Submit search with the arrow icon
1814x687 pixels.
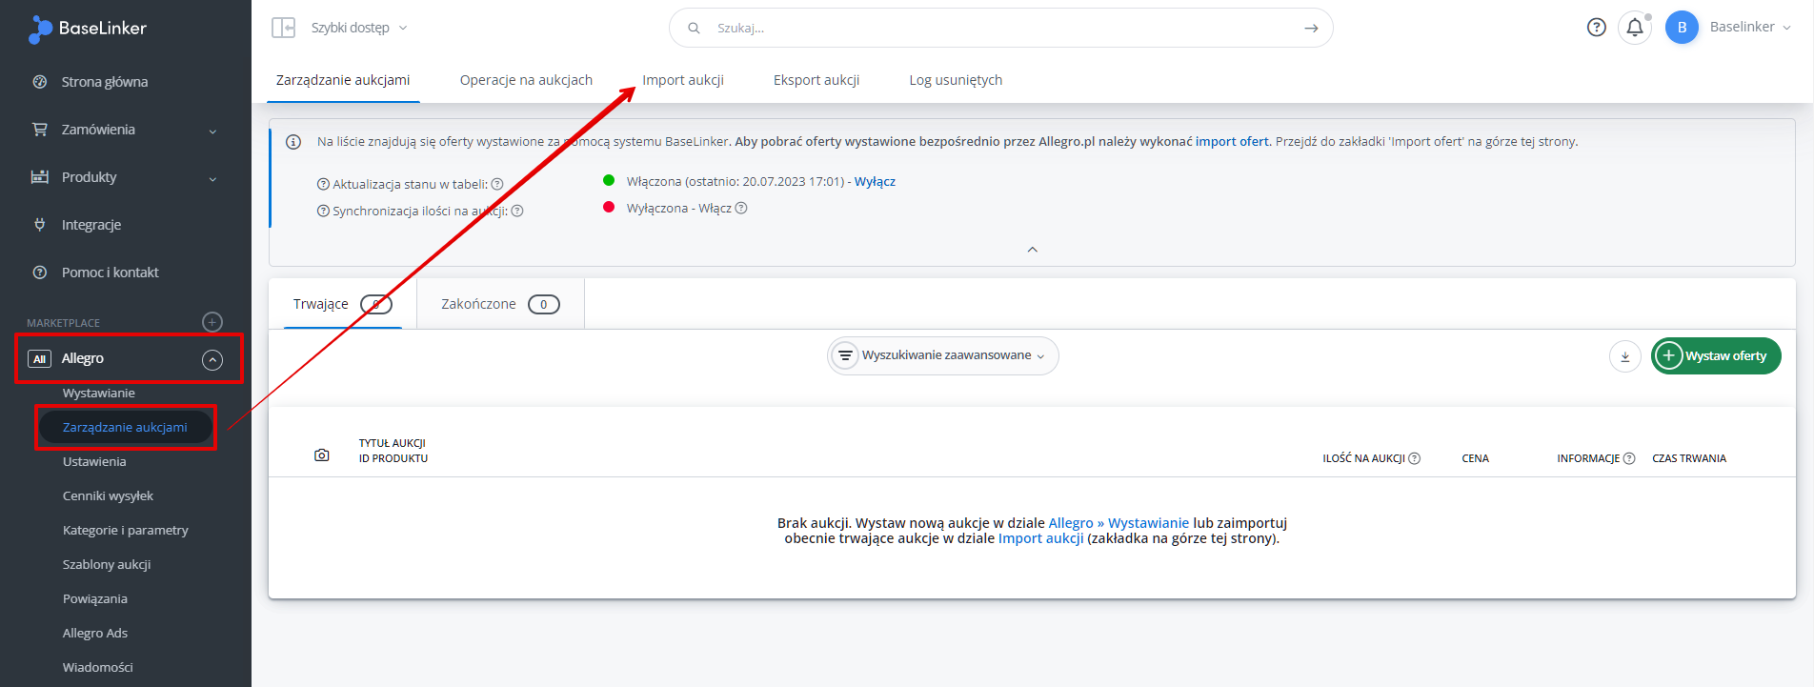(1311, 28)
